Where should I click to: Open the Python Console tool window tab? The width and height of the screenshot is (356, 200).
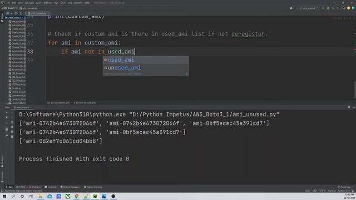[x=93, y=187]
